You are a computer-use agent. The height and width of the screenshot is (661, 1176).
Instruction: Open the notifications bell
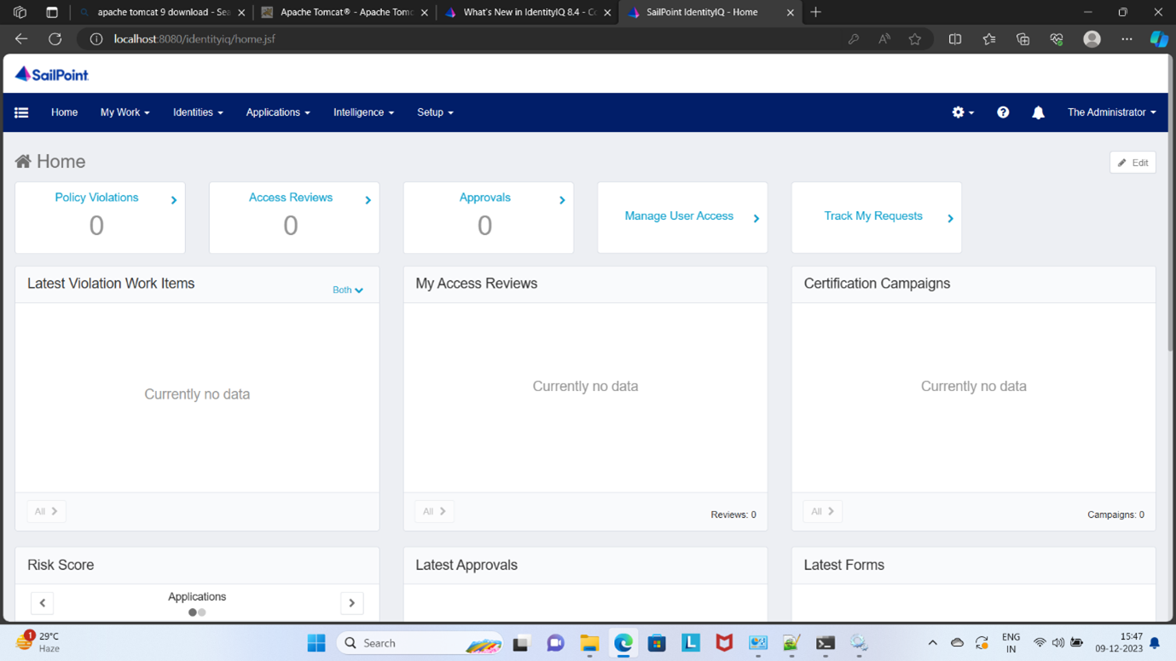pyautogui.click(x=1038, y=112)
